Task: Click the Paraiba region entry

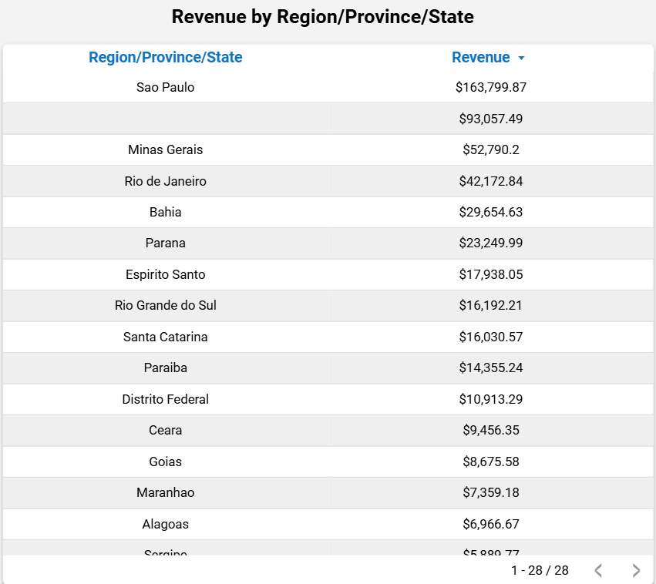Action: pyautogui.click(x=165, y=368)
